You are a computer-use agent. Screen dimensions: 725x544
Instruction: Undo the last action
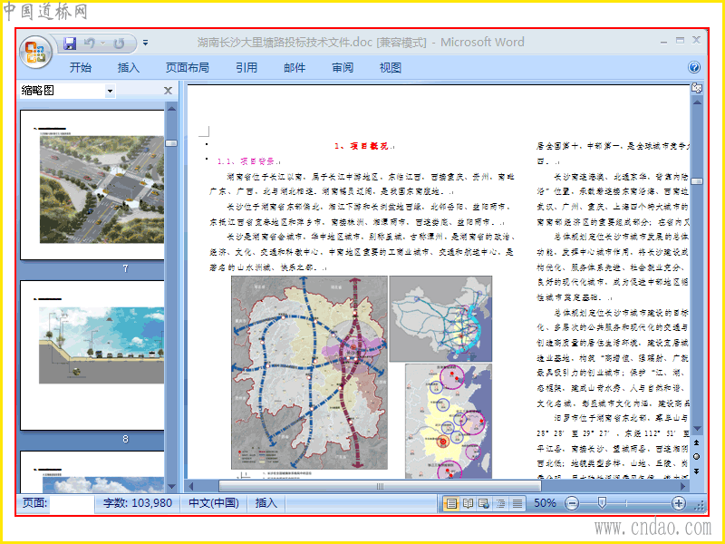pyautogui.click(x=90, y=43)
